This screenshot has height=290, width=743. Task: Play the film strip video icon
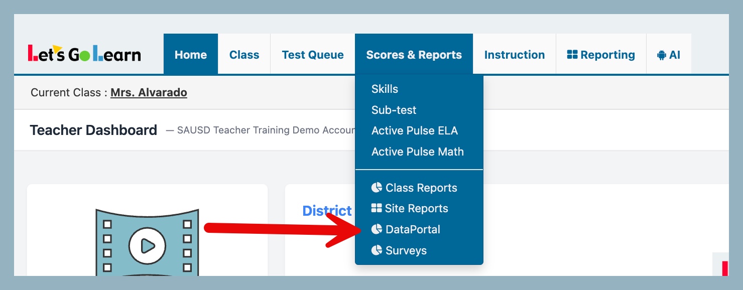[x=147, y=245]
